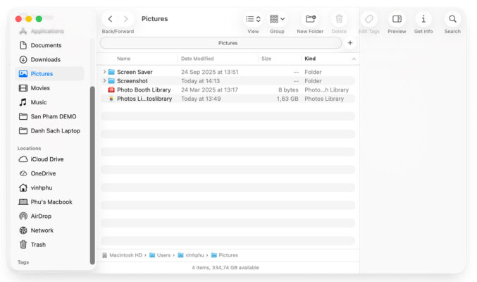477x282 pixels.
Task: Open the View mode dropdown
Action: point(253,19)
